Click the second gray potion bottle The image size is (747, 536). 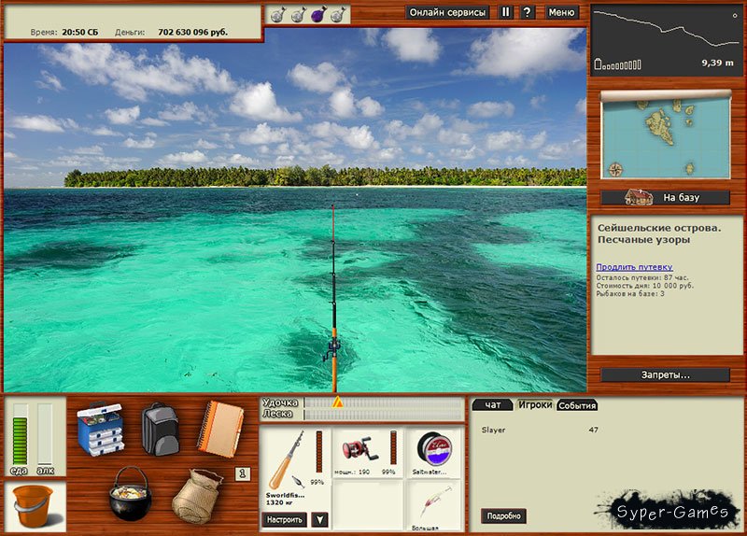298,15
